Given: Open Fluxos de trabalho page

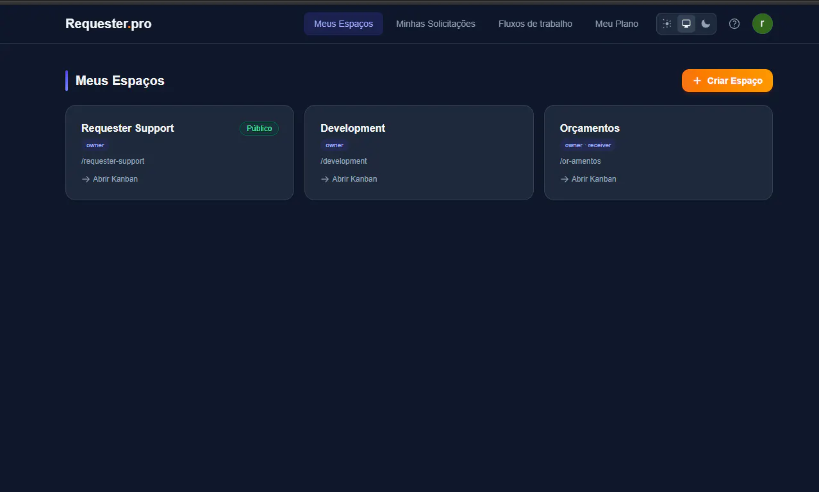Looking at the screenshot, I should [x=535, y=24].
